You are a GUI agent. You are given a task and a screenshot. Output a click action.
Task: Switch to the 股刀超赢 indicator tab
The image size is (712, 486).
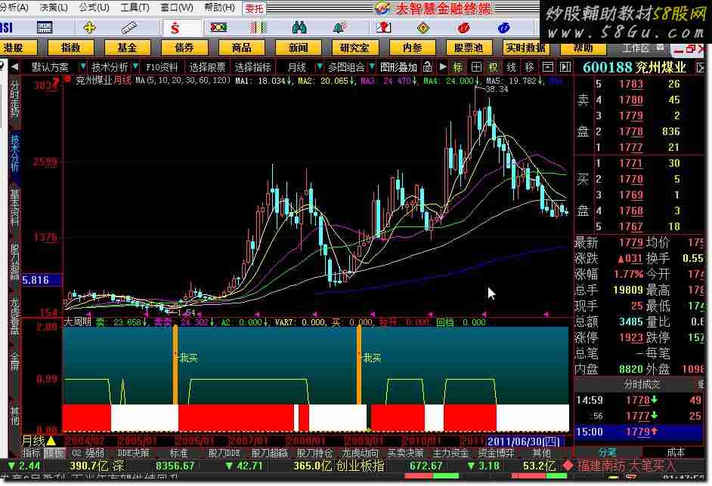[270, 453]
